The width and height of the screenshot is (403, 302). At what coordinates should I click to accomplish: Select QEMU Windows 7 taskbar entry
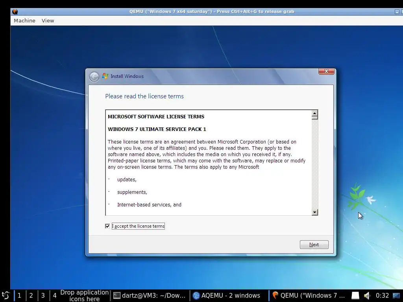309,296
